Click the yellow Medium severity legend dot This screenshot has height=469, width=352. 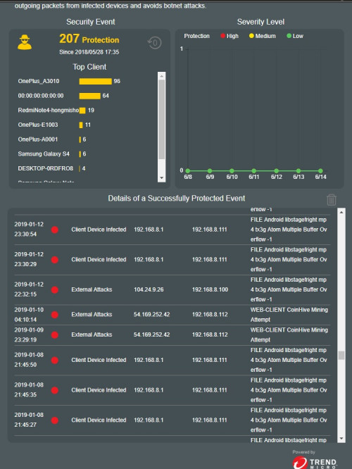(251, 36)
